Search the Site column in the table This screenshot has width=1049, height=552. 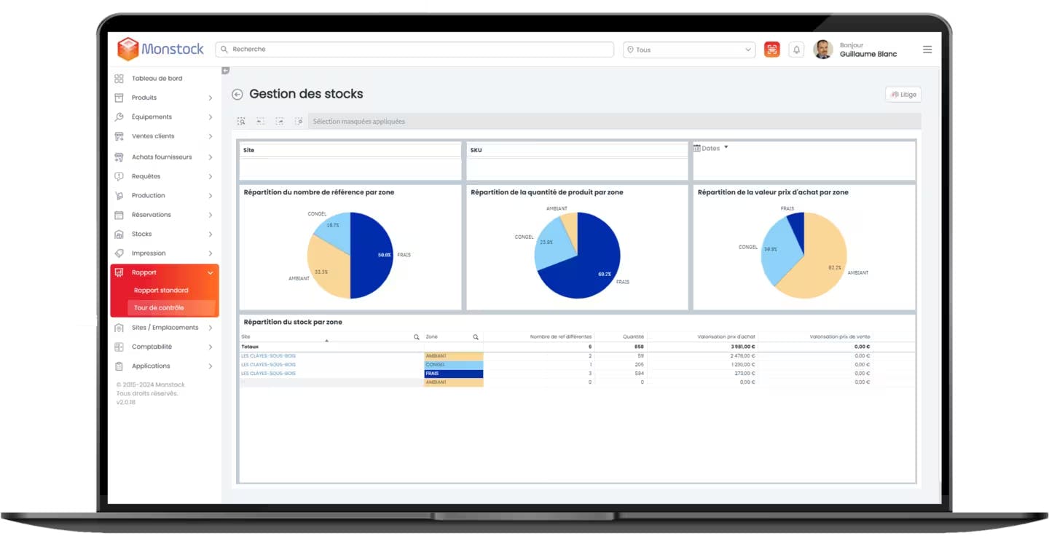[417, 337]
